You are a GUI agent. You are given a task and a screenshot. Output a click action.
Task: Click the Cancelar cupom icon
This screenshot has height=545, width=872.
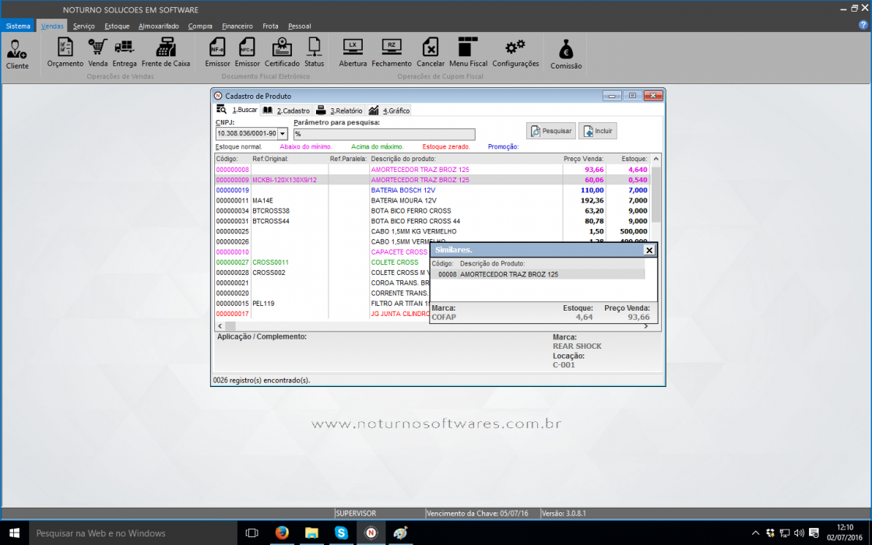[431, 53]
